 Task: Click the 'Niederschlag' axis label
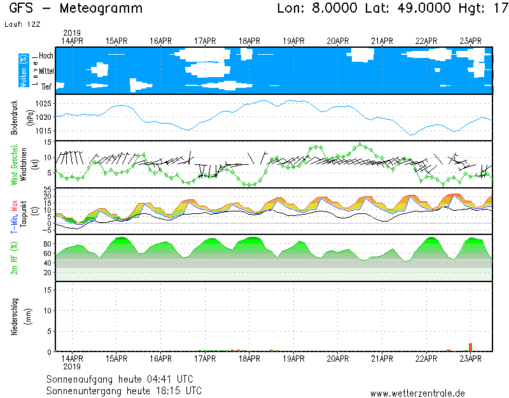click(x=14, y=316)
